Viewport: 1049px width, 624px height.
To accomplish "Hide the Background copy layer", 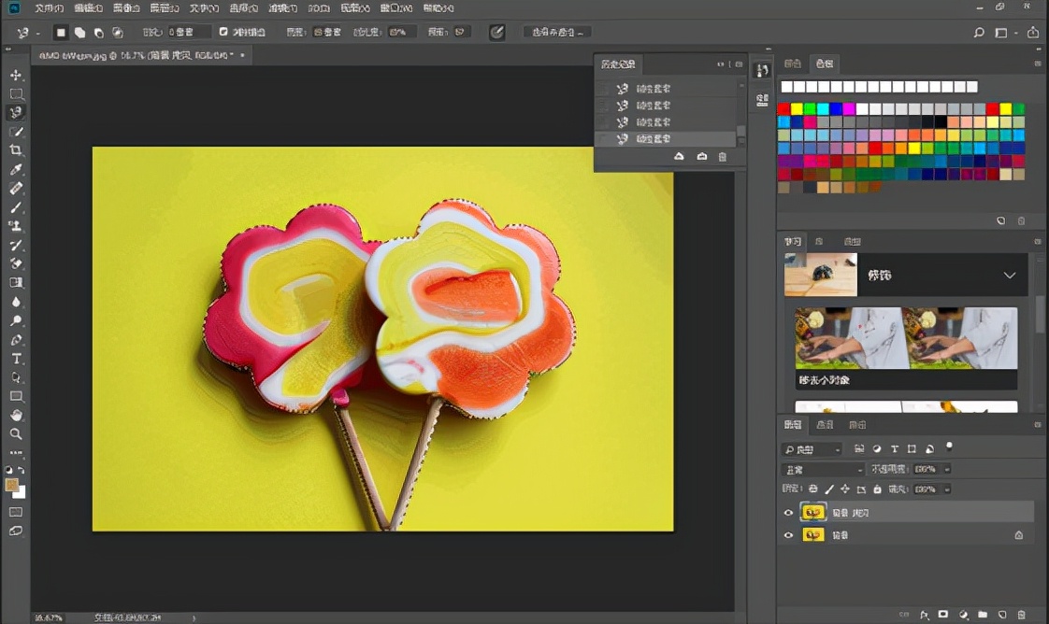I will [x=788, y=513].
